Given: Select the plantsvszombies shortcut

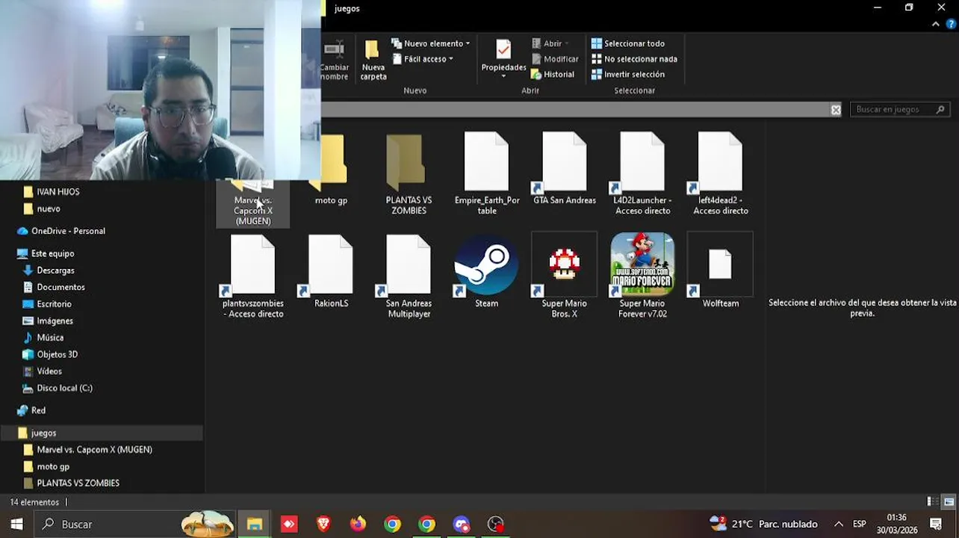Looking at the screenshot, I should click(253, 276).
